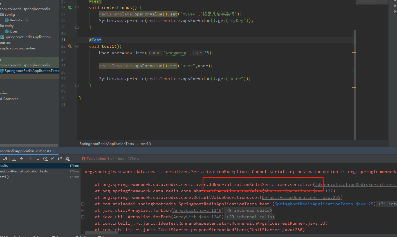Screen dimensions: 397x237
Task: Click the User class icon in project tree
Action: pos(7,31)
